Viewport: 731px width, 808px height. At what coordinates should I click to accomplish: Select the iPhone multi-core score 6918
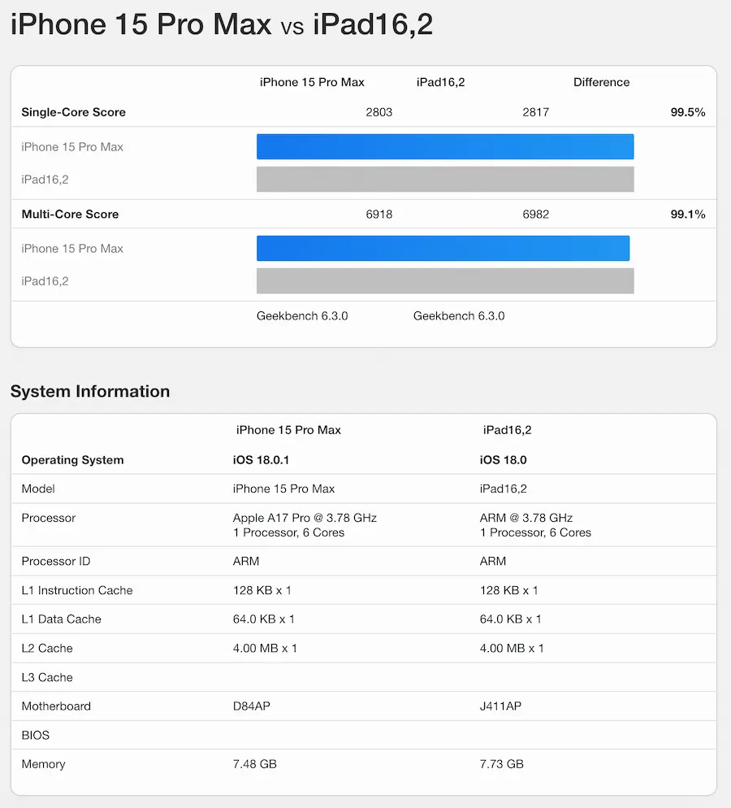378,215
